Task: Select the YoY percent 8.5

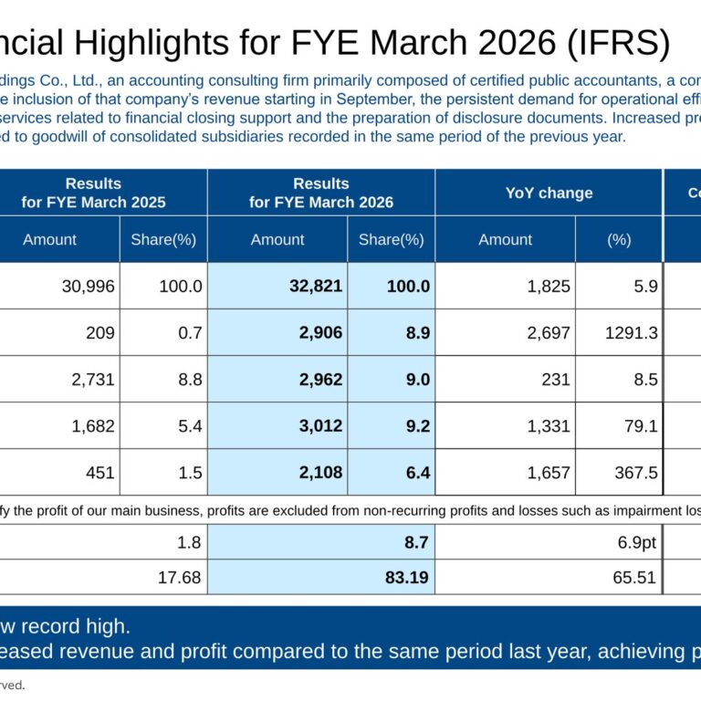Action: (645, 380)
